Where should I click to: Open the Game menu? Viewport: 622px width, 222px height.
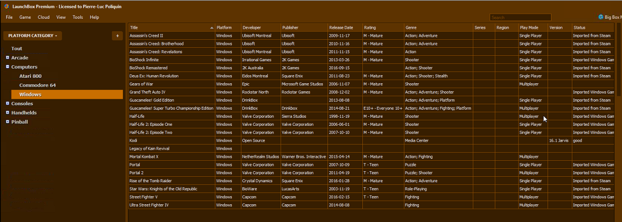(x=25, y=17)
